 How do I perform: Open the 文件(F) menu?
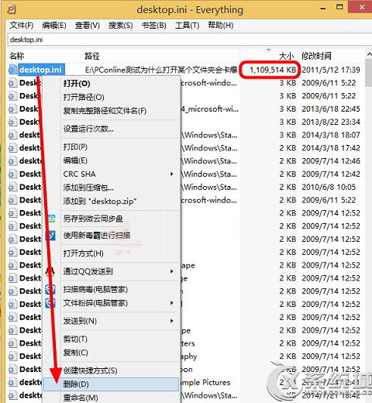(x=22, y=26)
